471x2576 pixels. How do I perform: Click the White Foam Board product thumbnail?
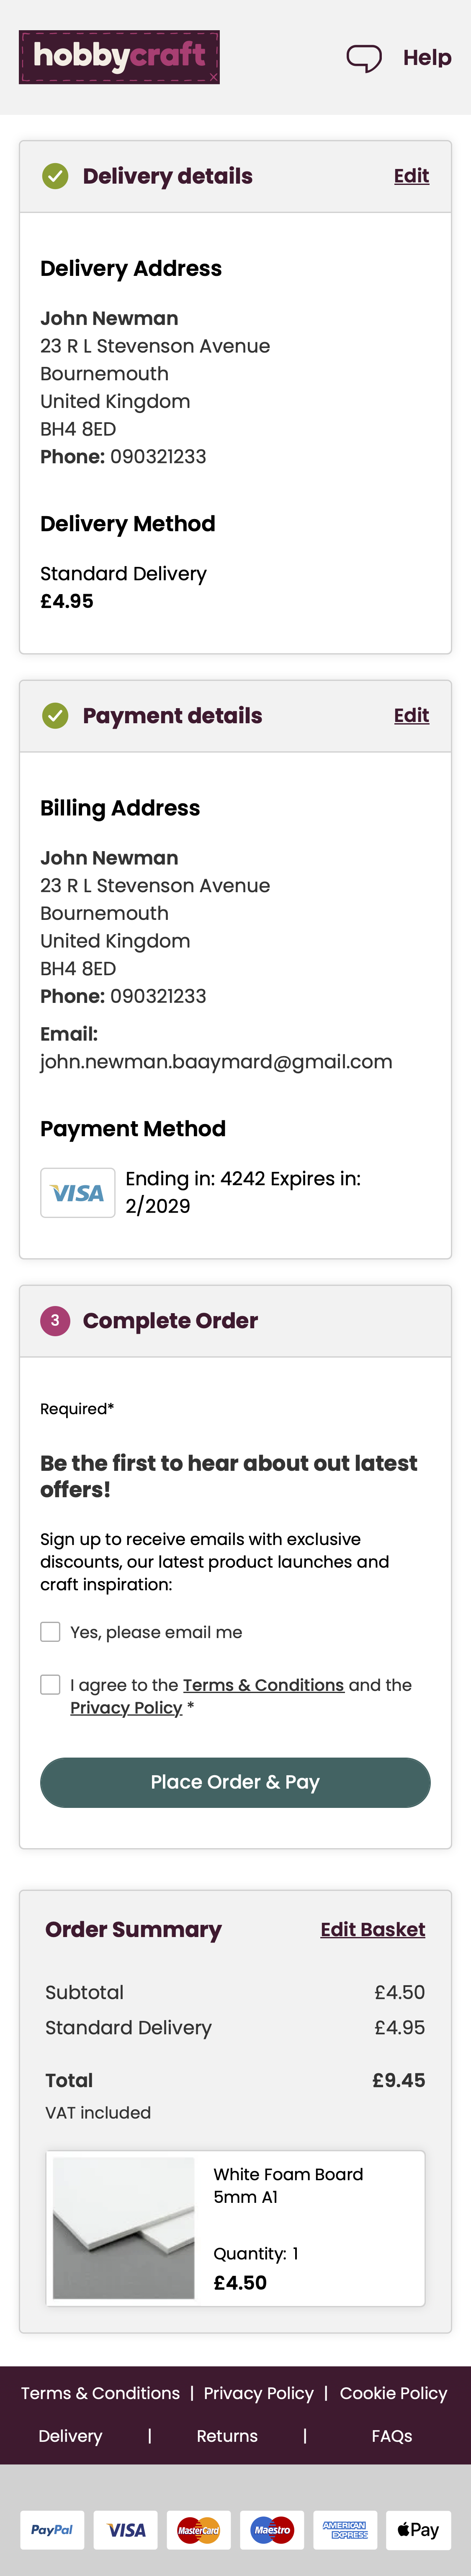124,2228
